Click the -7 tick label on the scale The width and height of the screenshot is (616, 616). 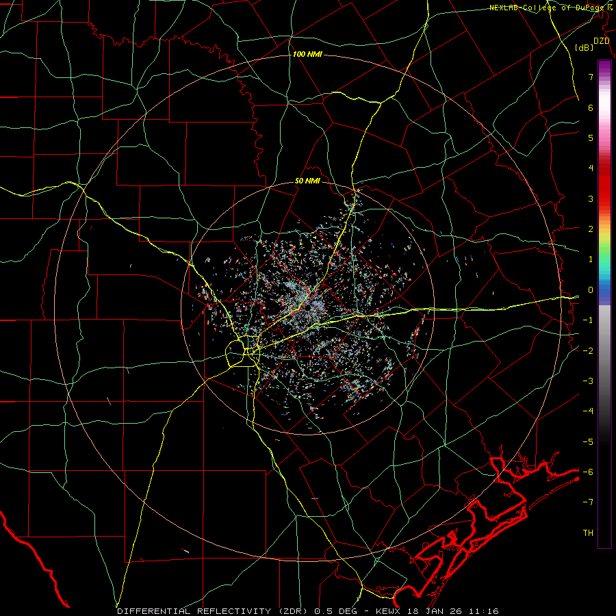(588, 502)
